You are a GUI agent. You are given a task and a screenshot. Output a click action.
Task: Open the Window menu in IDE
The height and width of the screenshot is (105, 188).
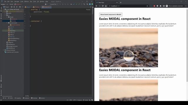pyautogui.click(x=42, y=1)
